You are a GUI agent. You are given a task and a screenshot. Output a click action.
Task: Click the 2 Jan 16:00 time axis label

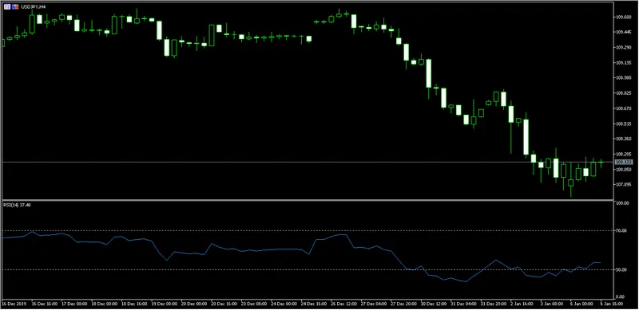tap(522, 304)
